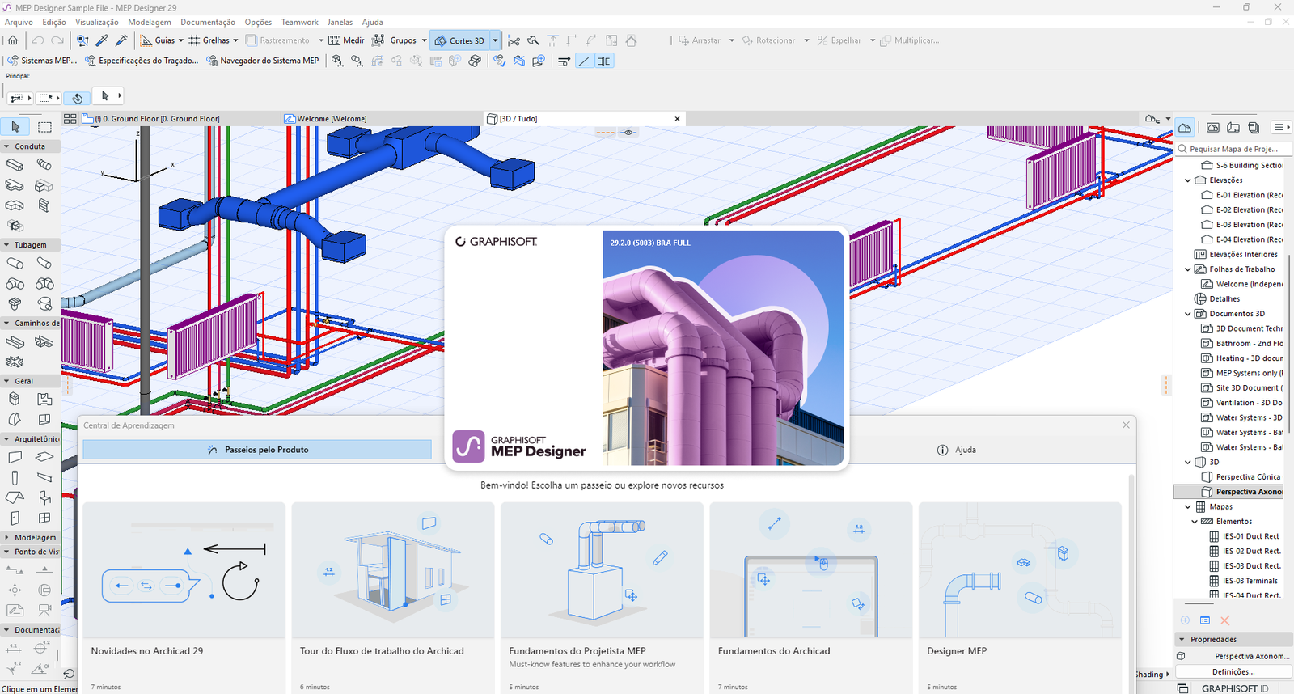The height and width of the screenshot is (694, 1294).
Task: Open Project Map home icon in navigator
Action: (1185, 127)
